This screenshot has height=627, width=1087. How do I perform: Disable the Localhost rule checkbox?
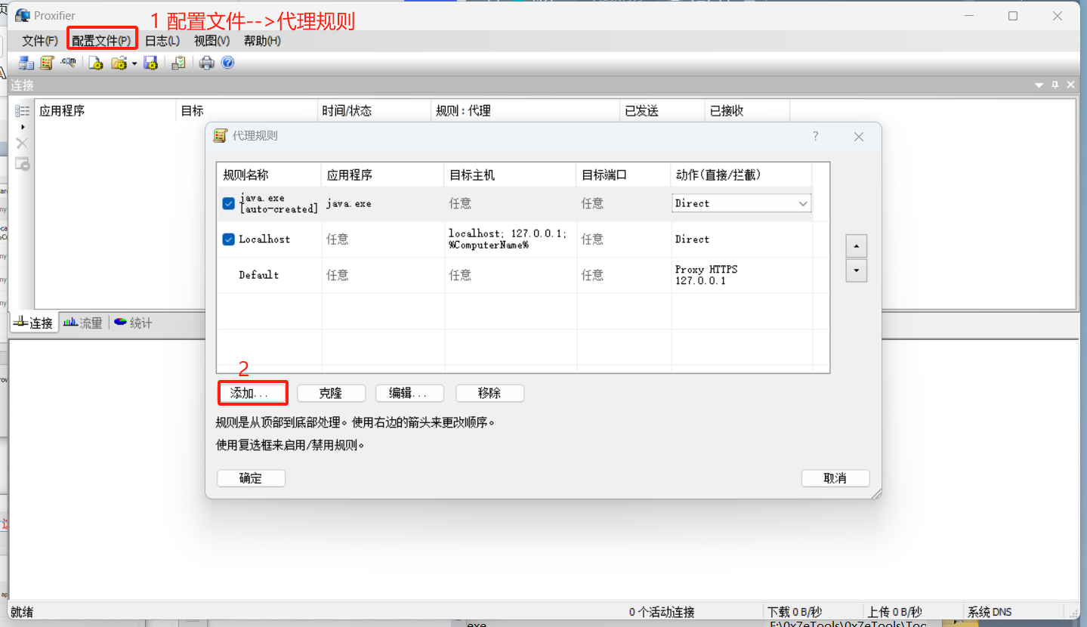228,239
